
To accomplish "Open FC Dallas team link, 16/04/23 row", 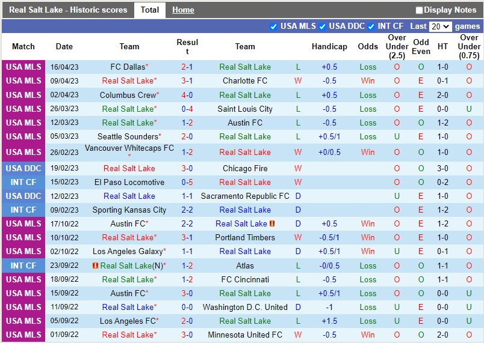I will click(127, 67).
